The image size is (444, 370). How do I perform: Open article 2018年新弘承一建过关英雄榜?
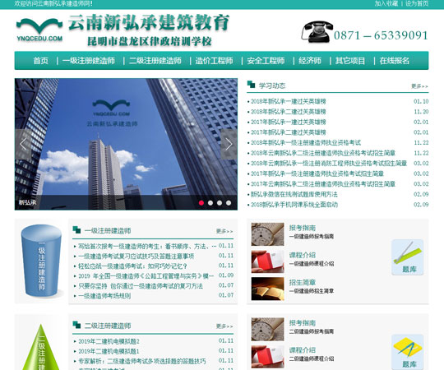coord(289,101)
